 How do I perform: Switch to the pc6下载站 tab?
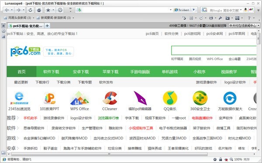pos(26,26)
